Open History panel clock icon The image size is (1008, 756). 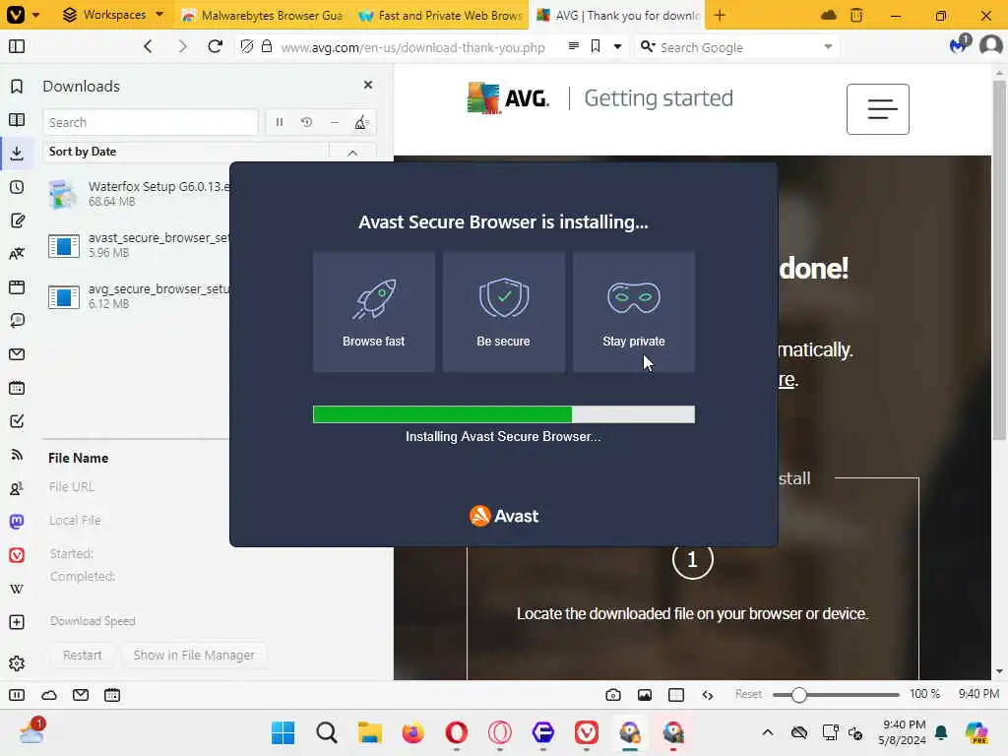click(17, 187)
